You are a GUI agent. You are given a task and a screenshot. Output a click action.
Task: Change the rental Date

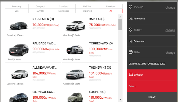[170, 53]
